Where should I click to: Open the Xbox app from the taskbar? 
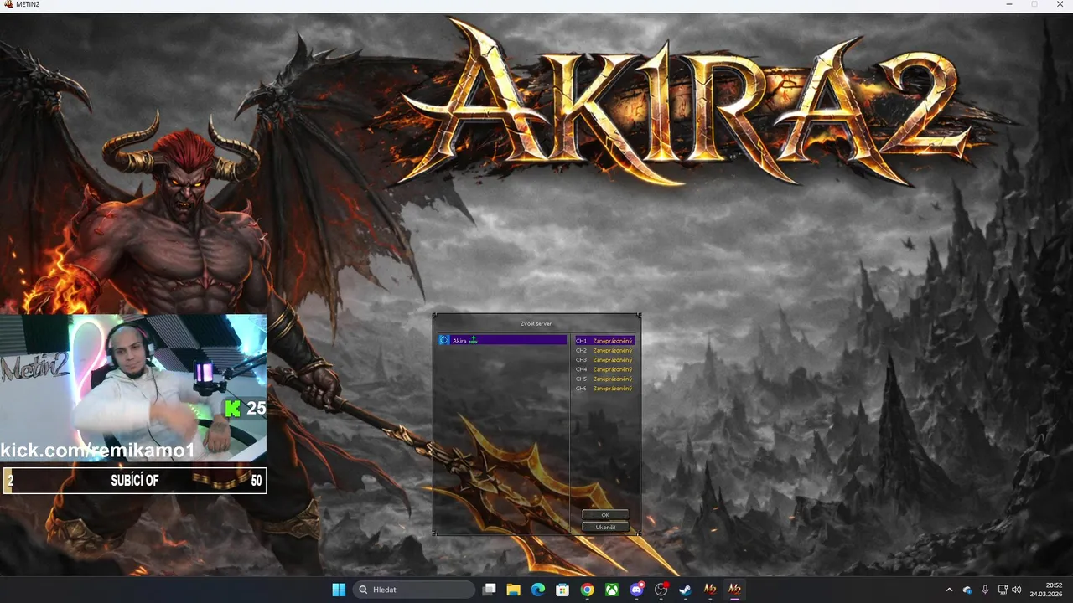(x=612, y=590)
